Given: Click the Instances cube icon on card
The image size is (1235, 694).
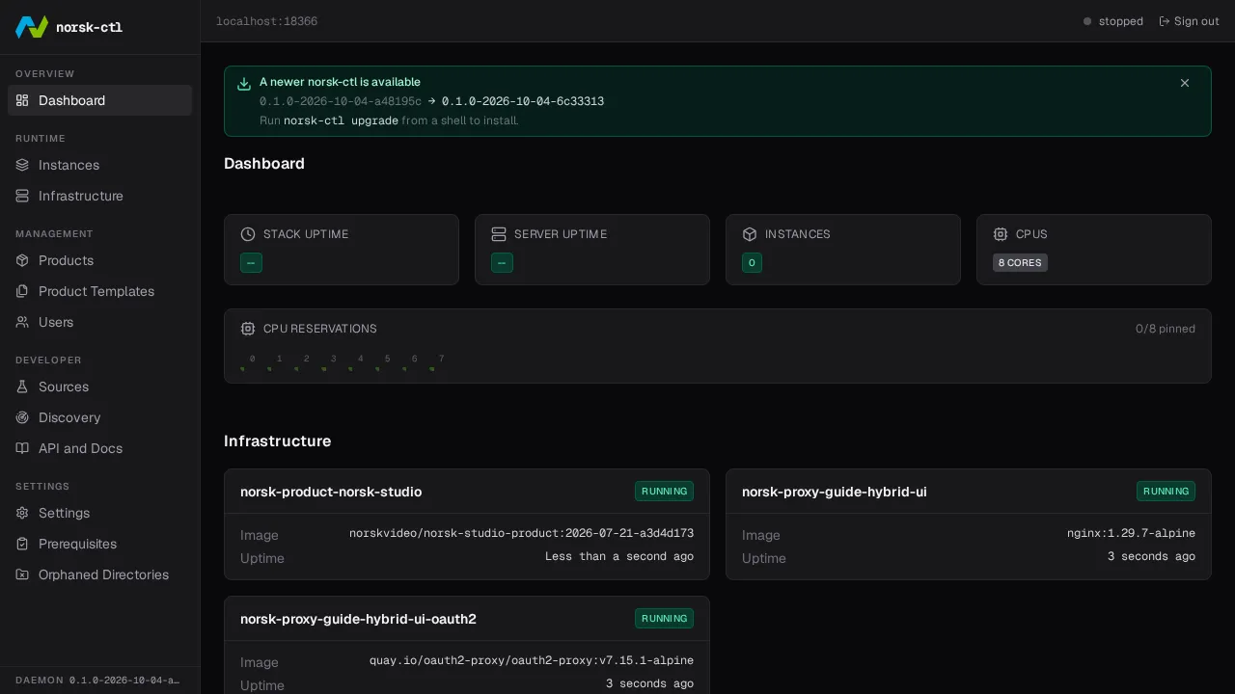Looking at the screenshot, I should 750,234.
